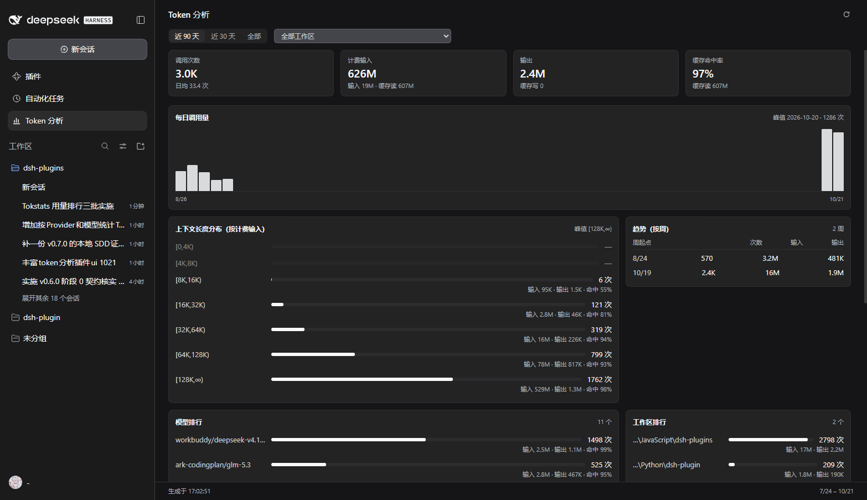The height and width of the screenshot is (500, 867).
Task: Collapse the dsh-plugins workspace
Action: pyautogui.click(x=78, y=168)
